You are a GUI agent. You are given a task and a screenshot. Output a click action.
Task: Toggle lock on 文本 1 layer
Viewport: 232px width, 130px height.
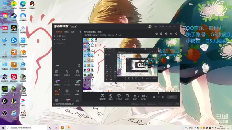pyautogui.click(x=57, y=36)
